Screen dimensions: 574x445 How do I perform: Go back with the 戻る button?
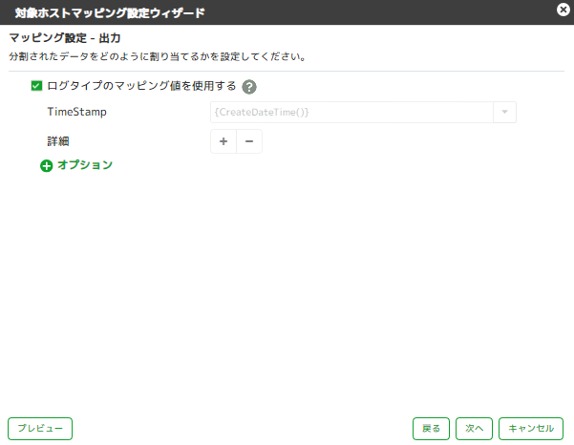431,429
